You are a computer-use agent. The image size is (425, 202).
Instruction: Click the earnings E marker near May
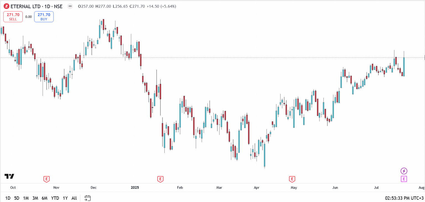click(292, 179)
